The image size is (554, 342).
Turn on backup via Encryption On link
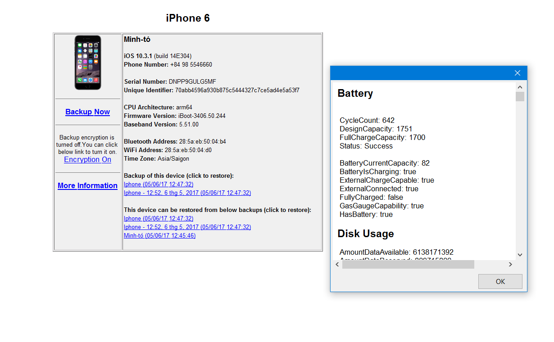tap(87, 159)
